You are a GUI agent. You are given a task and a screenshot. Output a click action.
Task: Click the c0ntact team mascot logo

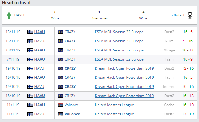pos(190,15)
